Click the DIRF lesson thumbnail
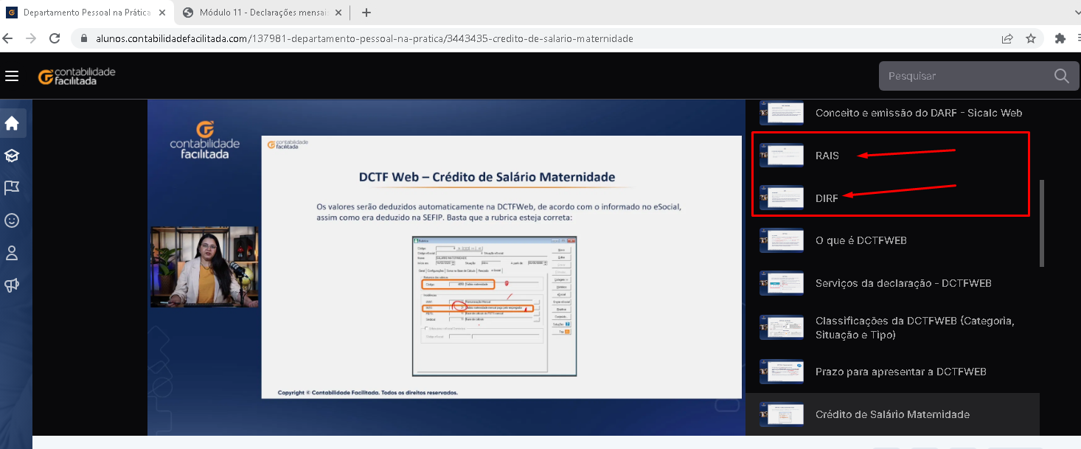1081x449 pixels. coord(782,198)
